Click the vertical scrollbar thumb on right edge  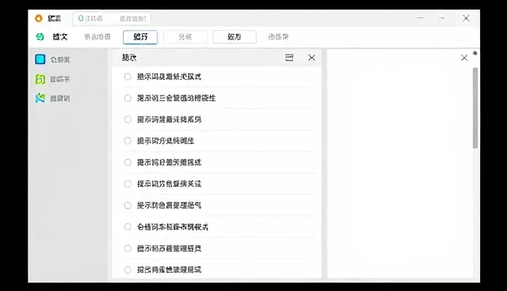tap(475, 108)
